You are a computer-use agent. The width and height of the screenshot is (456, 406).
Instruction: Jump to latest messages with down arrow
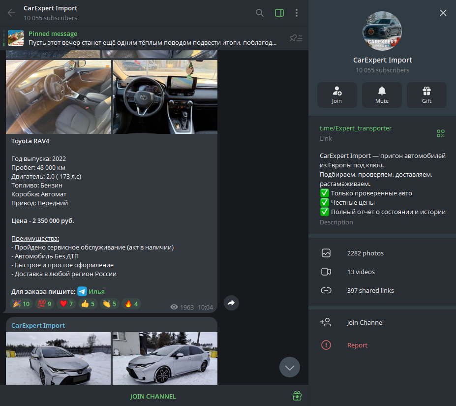[x=290, y=367]
